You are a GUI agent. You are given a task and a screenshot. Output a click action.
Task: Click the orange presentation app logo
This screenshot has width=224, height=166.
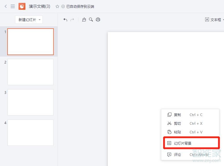(22, 6)
